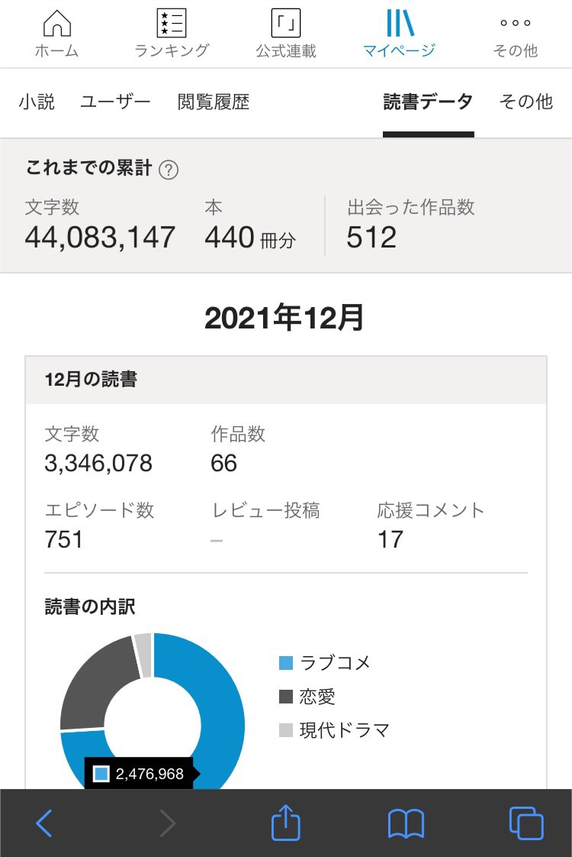Tap the Safari share icon
This screenshot has height=857, width=572.
pos(286,823)
